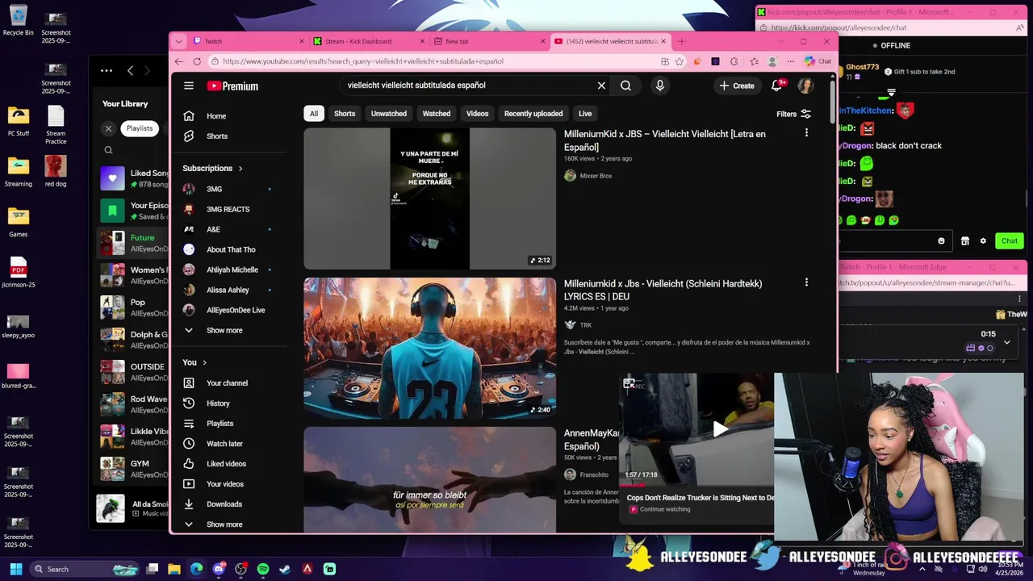Open the YouTube hamburger guide menu
1033x581 pixels.
pyautogui.click(x=188, y=86)
